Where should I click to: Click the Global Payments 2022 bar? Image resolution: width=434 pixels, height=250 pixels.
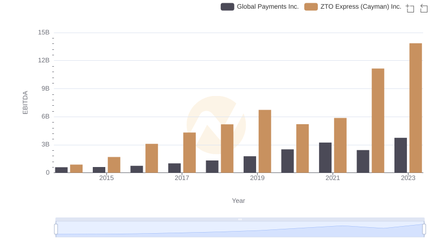(x=363, y=162)
